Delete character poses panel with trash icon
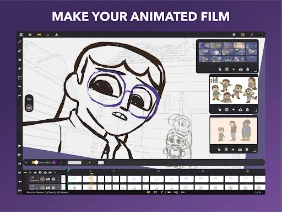Screen dimensions: 282x212 247,110
